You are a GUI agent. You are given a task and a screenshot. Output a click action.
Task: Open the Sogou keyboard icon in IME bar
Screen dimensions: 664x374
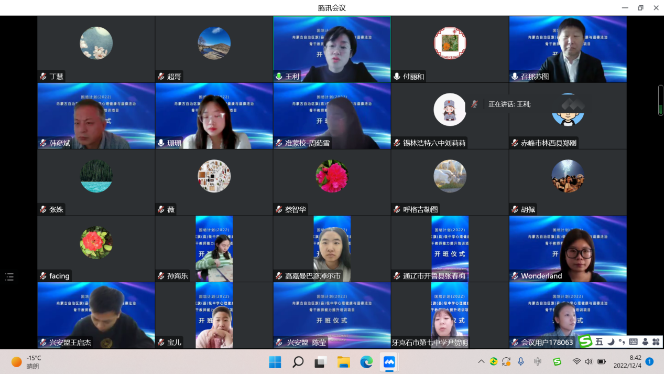633,342
